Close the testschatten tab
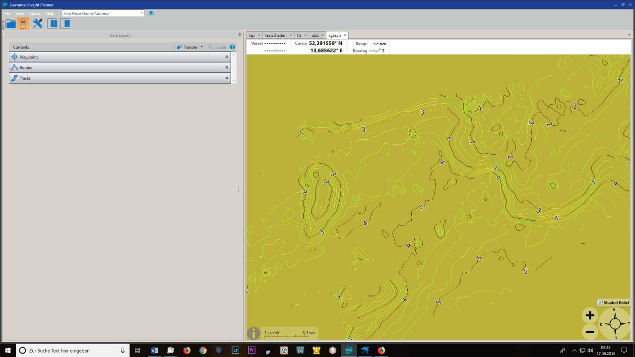 click(291, 35)
